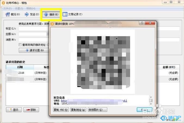Select the 接收 receive tab
The image size is (184, 123).
(x=51, y=14)
